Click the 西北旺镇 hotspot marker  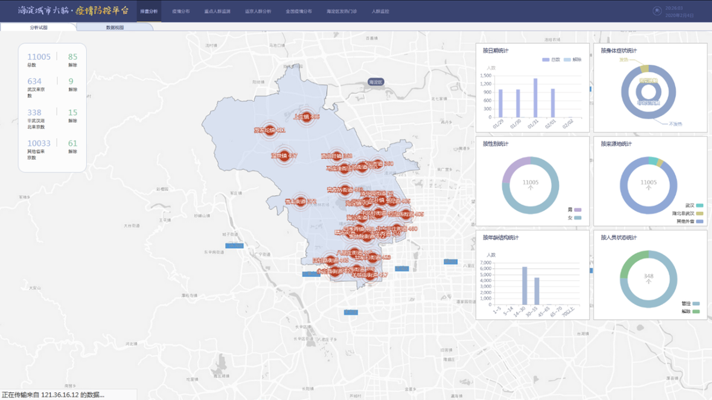[336, 156]
